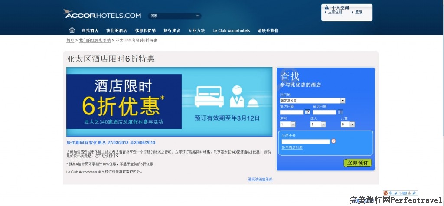Click the member card number help icon
The height and width of the screenshot is (206, 444).
tap(333, 141)
